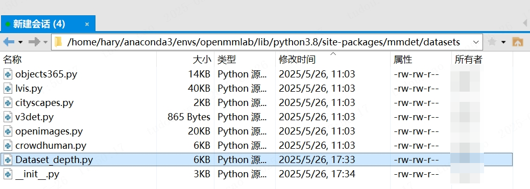Click the back navigation arrow icon

click(9, 42)
